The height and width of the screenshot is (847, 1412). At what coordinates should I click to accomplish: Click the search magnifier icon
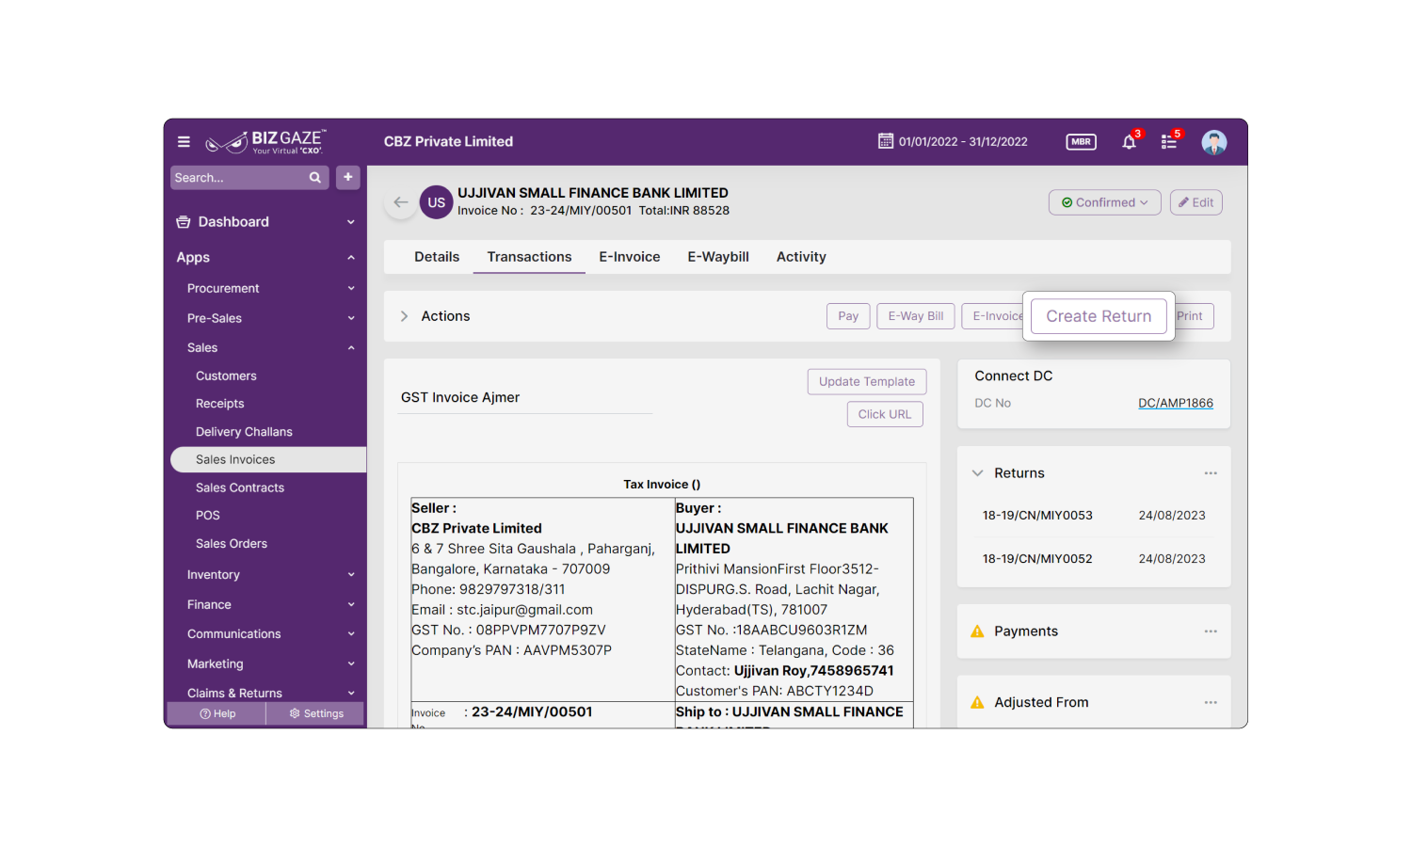pyautogui.click(x=315, y=178)
